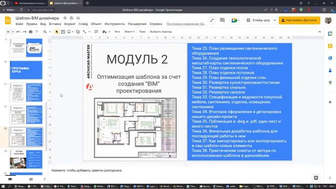Screen dimensions: 336x189
Task: Open the Объект menu
Action: point(96,24)
